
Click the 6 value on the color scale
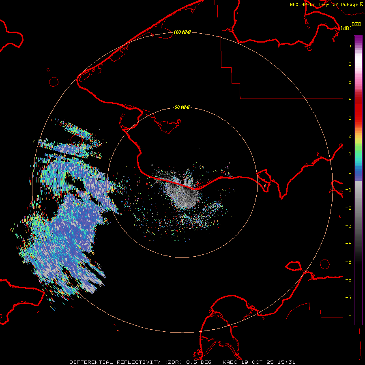click(350, 64)
